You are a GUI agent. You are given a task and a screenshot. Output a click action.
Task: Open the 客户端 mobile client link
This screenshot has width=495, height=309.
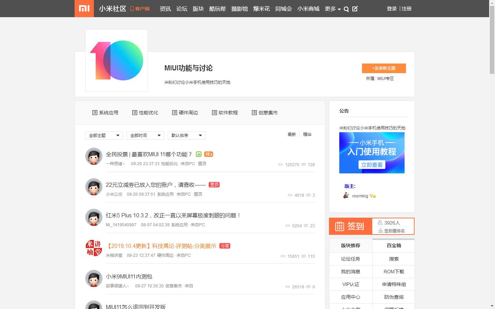coord(140,9)
